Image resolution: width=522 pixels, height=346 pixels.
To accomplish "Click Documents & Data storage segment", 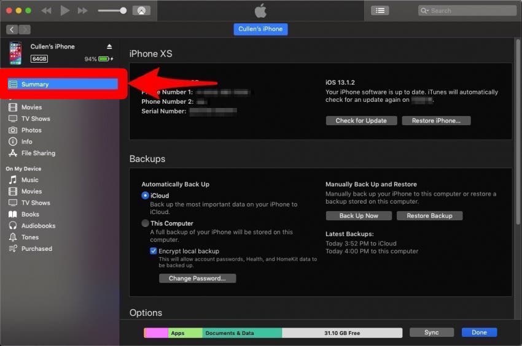I will (x=242, y=333).
